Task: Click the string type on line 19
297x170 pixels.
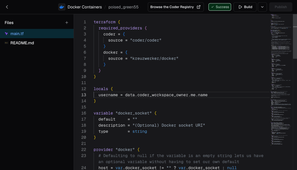Action: pos(140,131)
